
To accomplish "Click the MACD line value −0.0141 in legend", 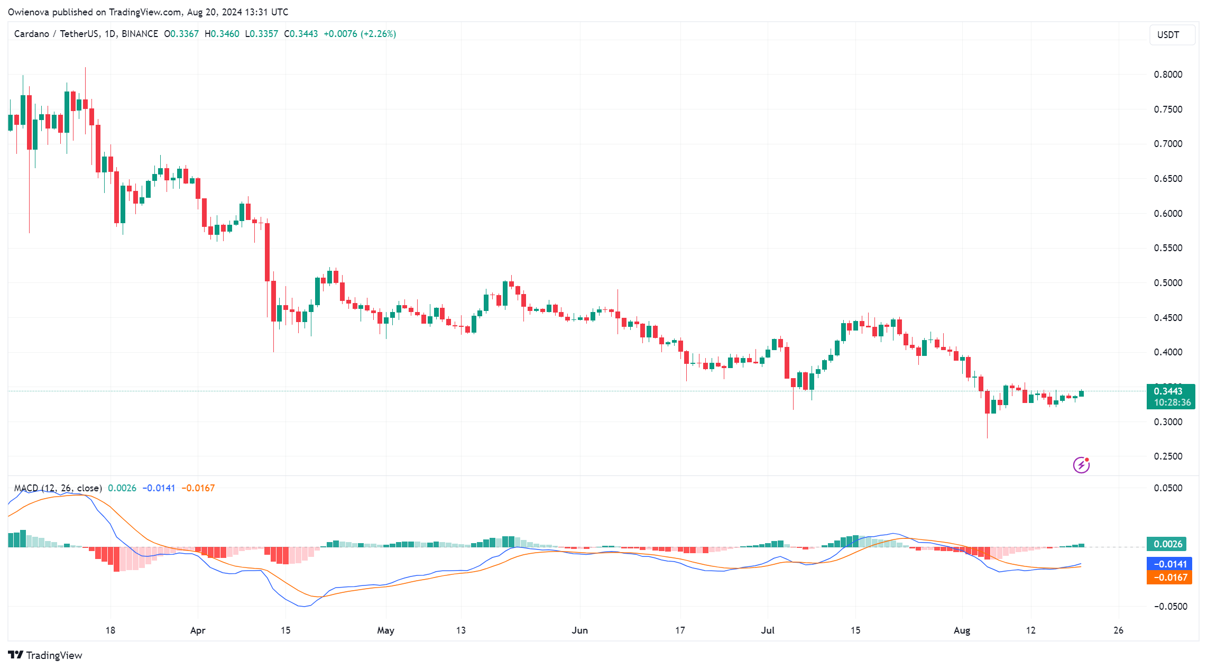I will (x=159, y=488).
